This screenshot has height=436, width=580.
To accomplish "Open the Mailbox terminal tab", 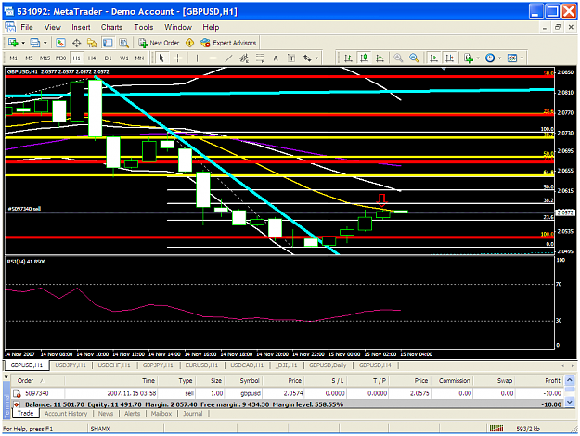I will tap(161, 414).
